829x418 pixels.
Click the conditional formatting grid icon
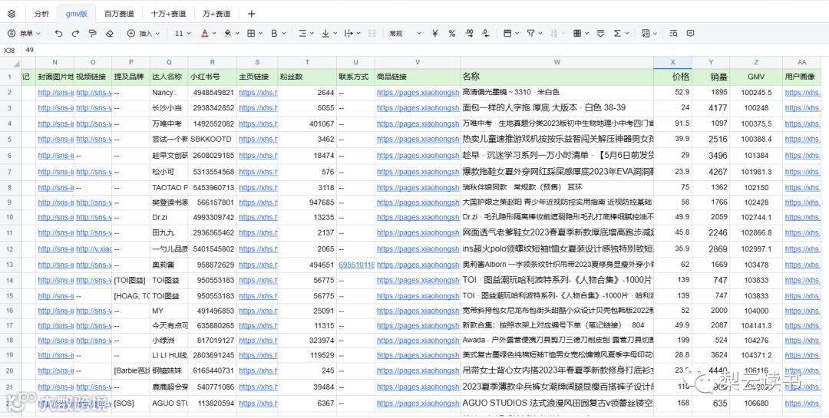[576, 33]
